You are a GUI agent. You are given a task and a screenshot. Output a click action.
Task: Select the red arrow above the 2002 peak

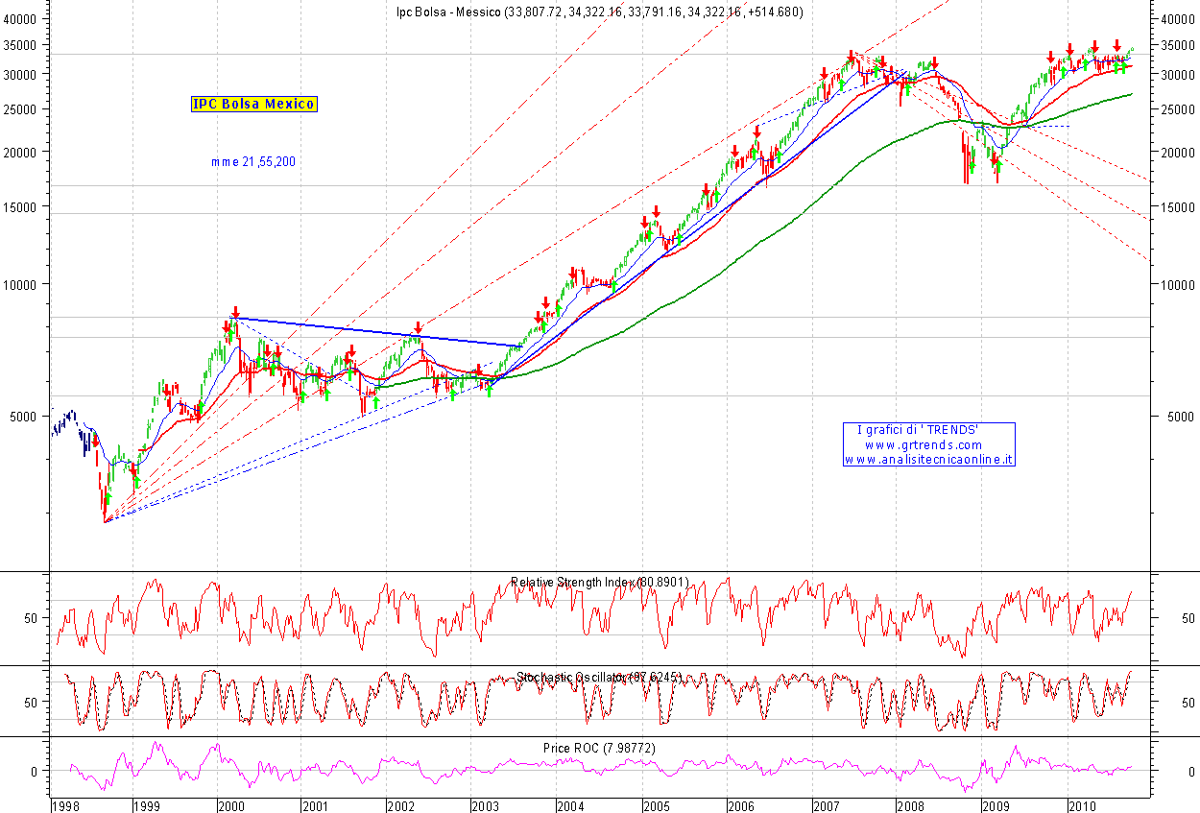coord(418,327)
